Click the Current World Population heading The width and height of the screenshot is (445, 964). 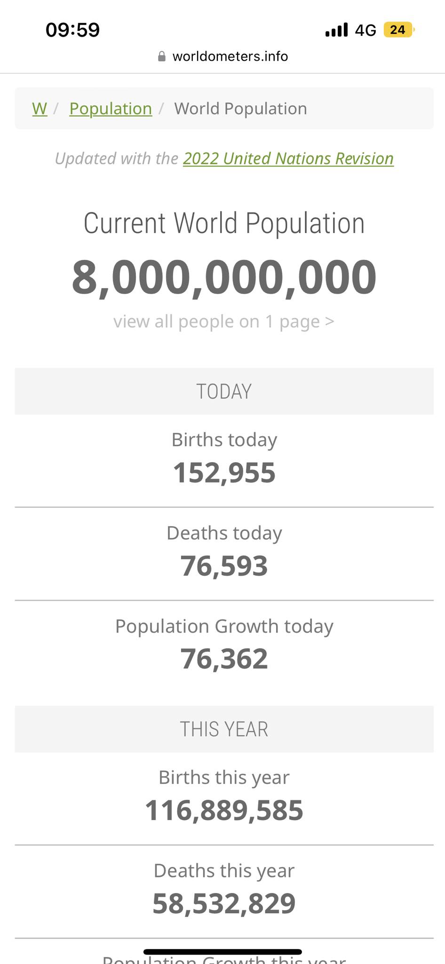click(224, 223)
